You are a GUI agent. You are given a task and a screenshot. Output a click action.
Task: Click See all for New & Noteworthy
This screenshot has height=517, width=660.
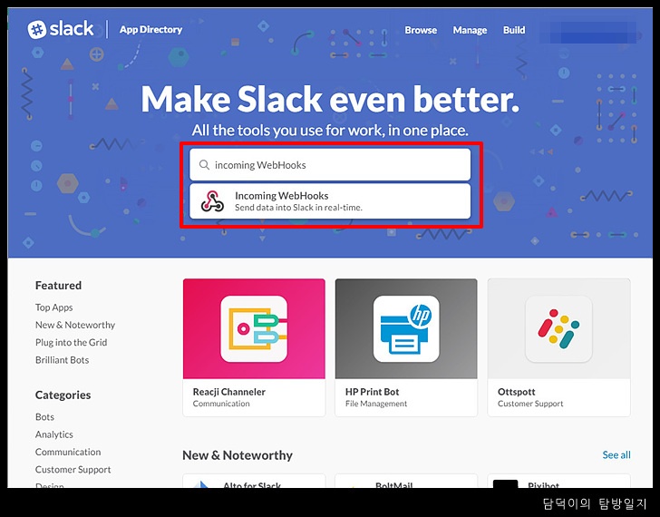(616, 454)
